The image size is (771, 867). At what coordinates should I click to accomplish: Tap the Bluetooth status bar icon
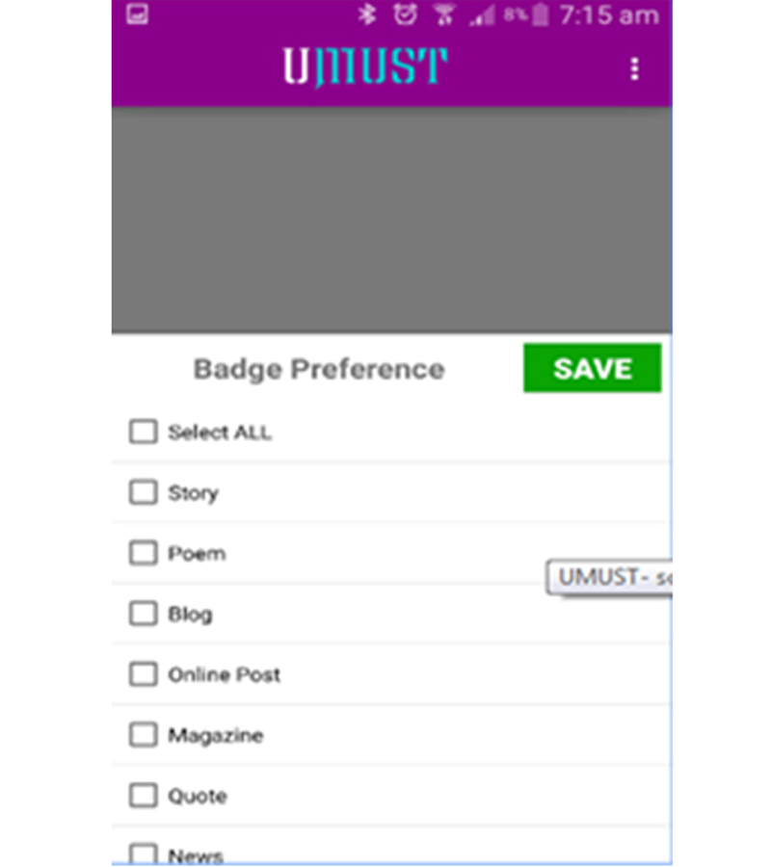[x=366, y=14]
